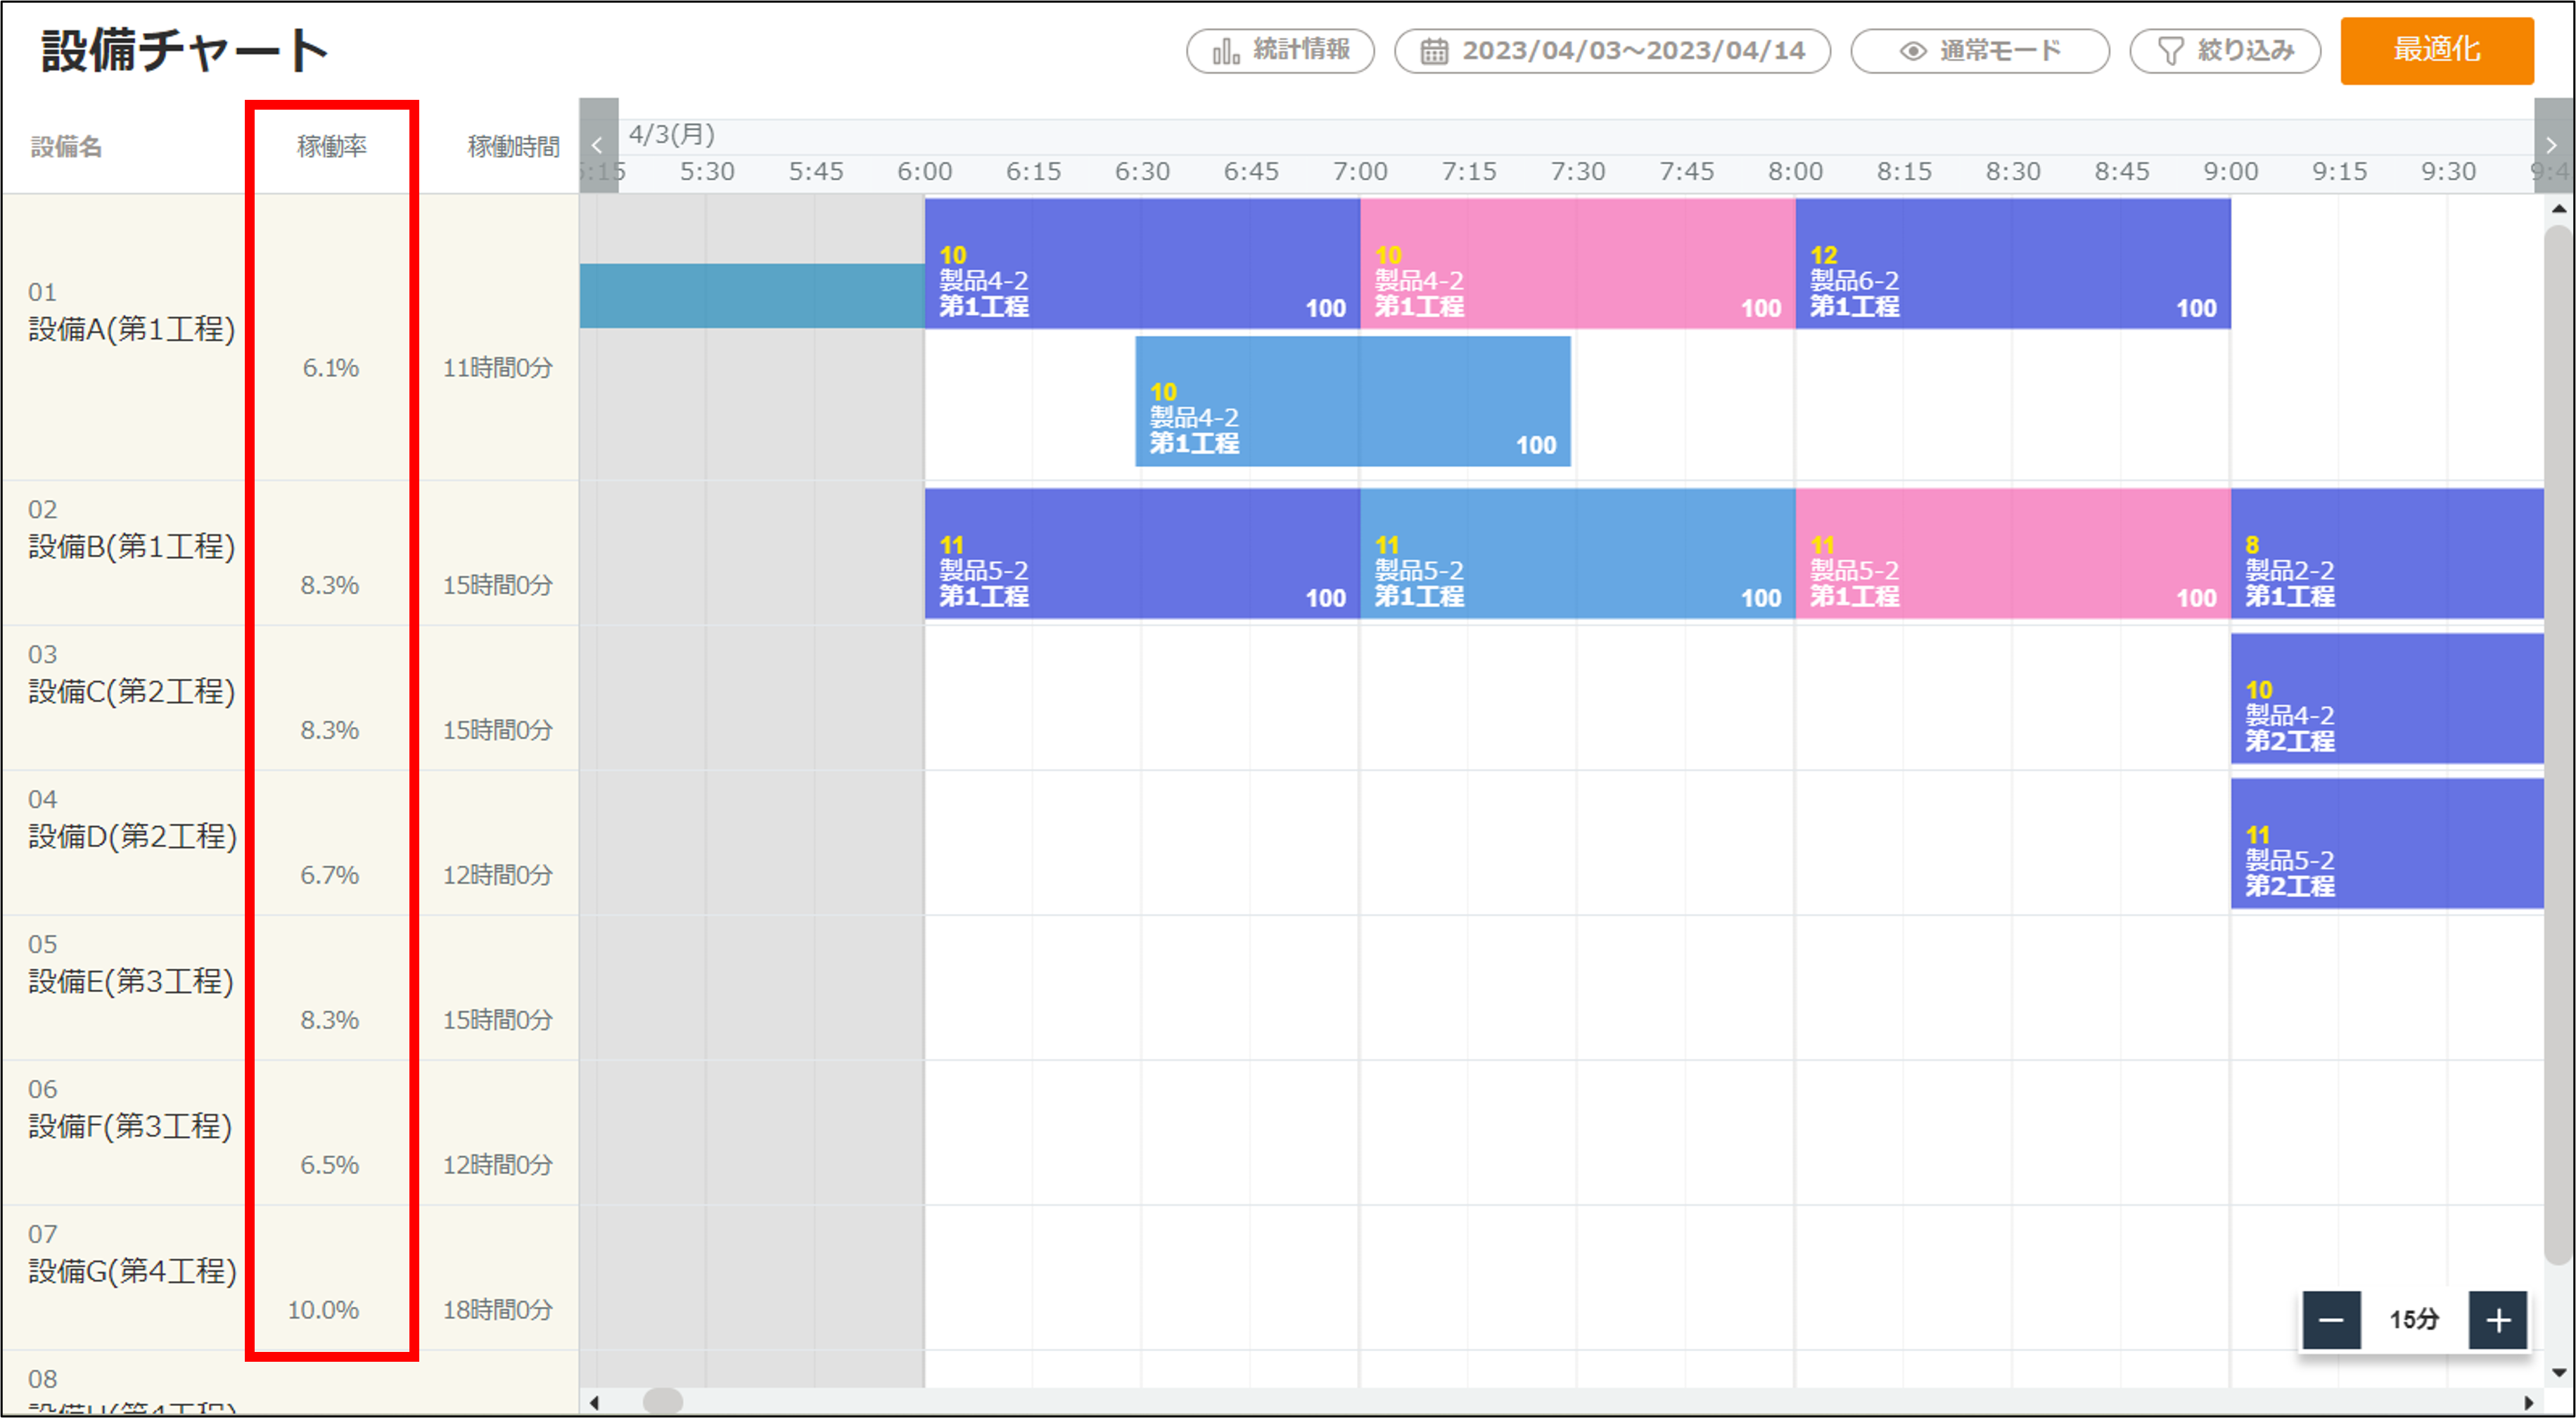This screenshot has width=2576, height=1418.
Task: Click the 6:00 time marker
Action: pos(924,172)
